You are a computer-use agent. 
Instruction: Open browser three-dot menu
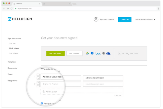pos(158,9)
